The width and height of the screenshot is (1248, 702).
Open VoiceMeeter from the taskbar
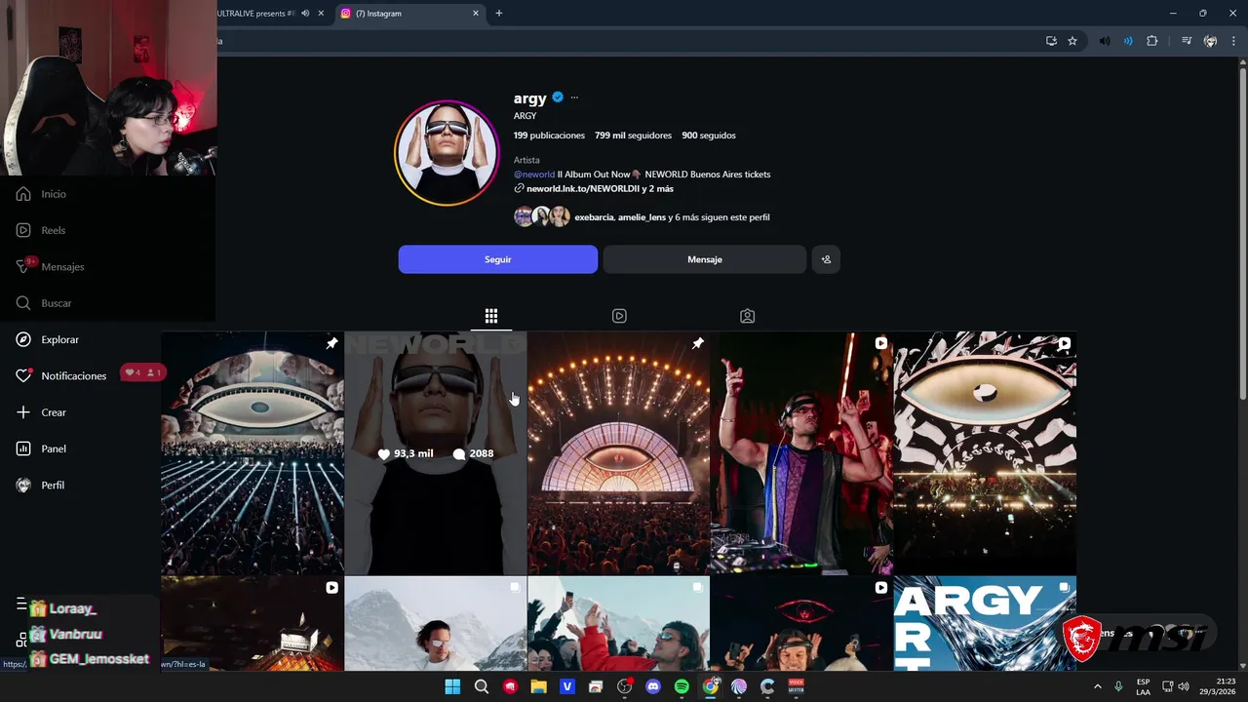[797, 686]
